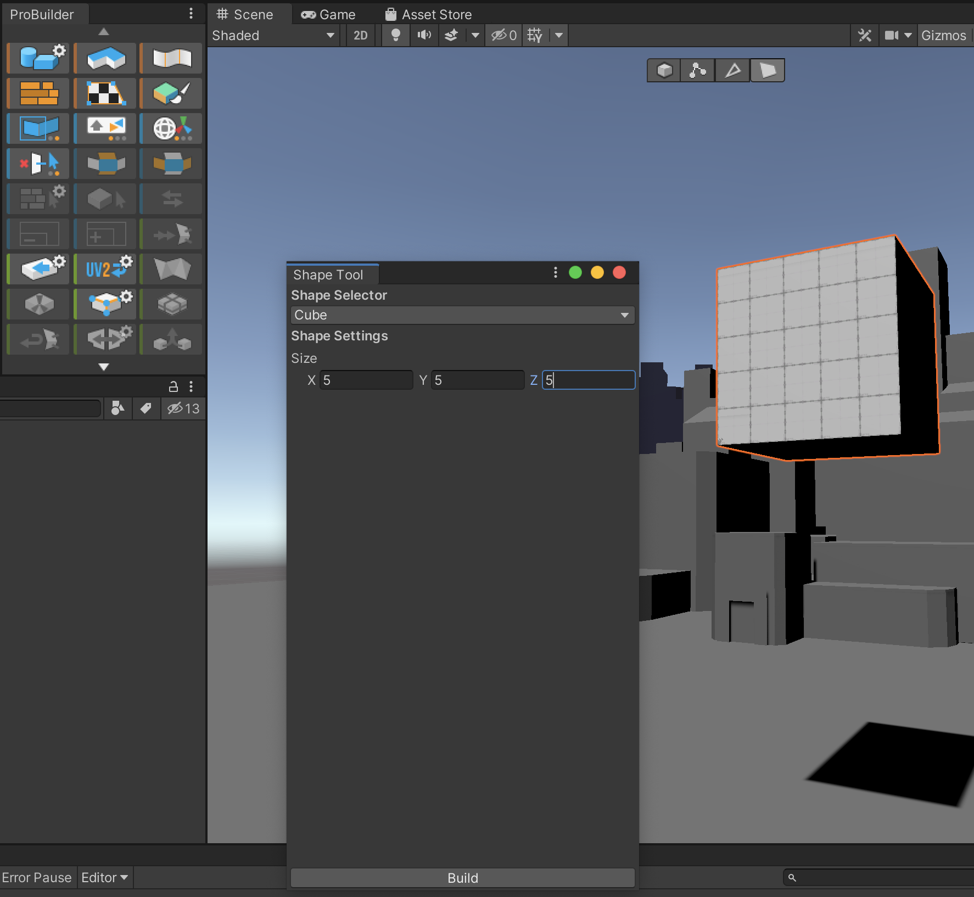Open the Material Editor brick icon
The width and height of the screenshot is (974, 897).
[x=38, y=93]
